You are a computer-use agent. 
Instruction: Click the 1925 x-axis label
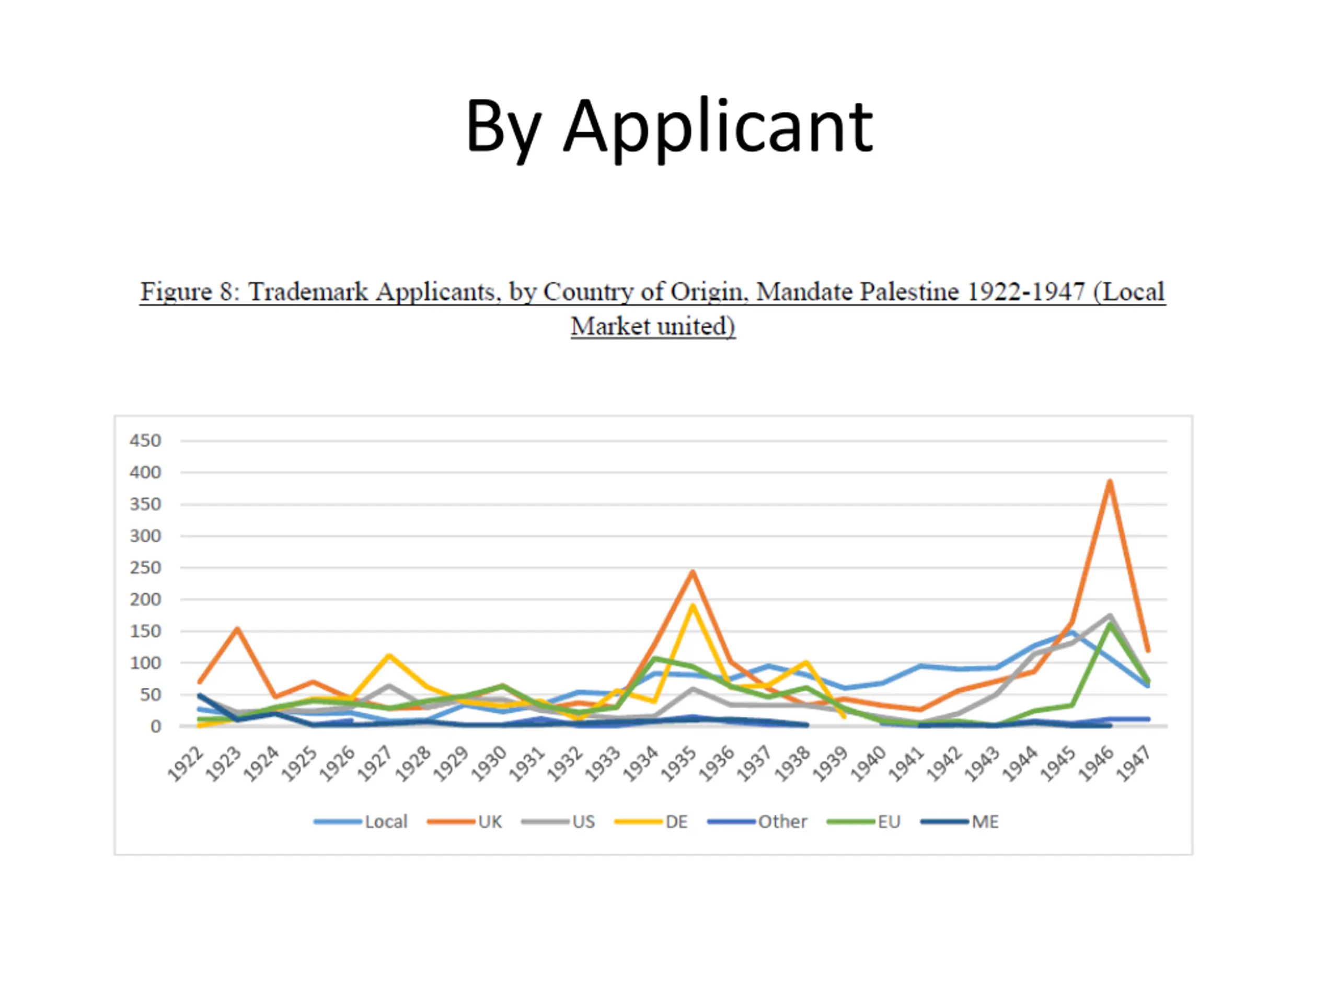(x=299, y=764)
